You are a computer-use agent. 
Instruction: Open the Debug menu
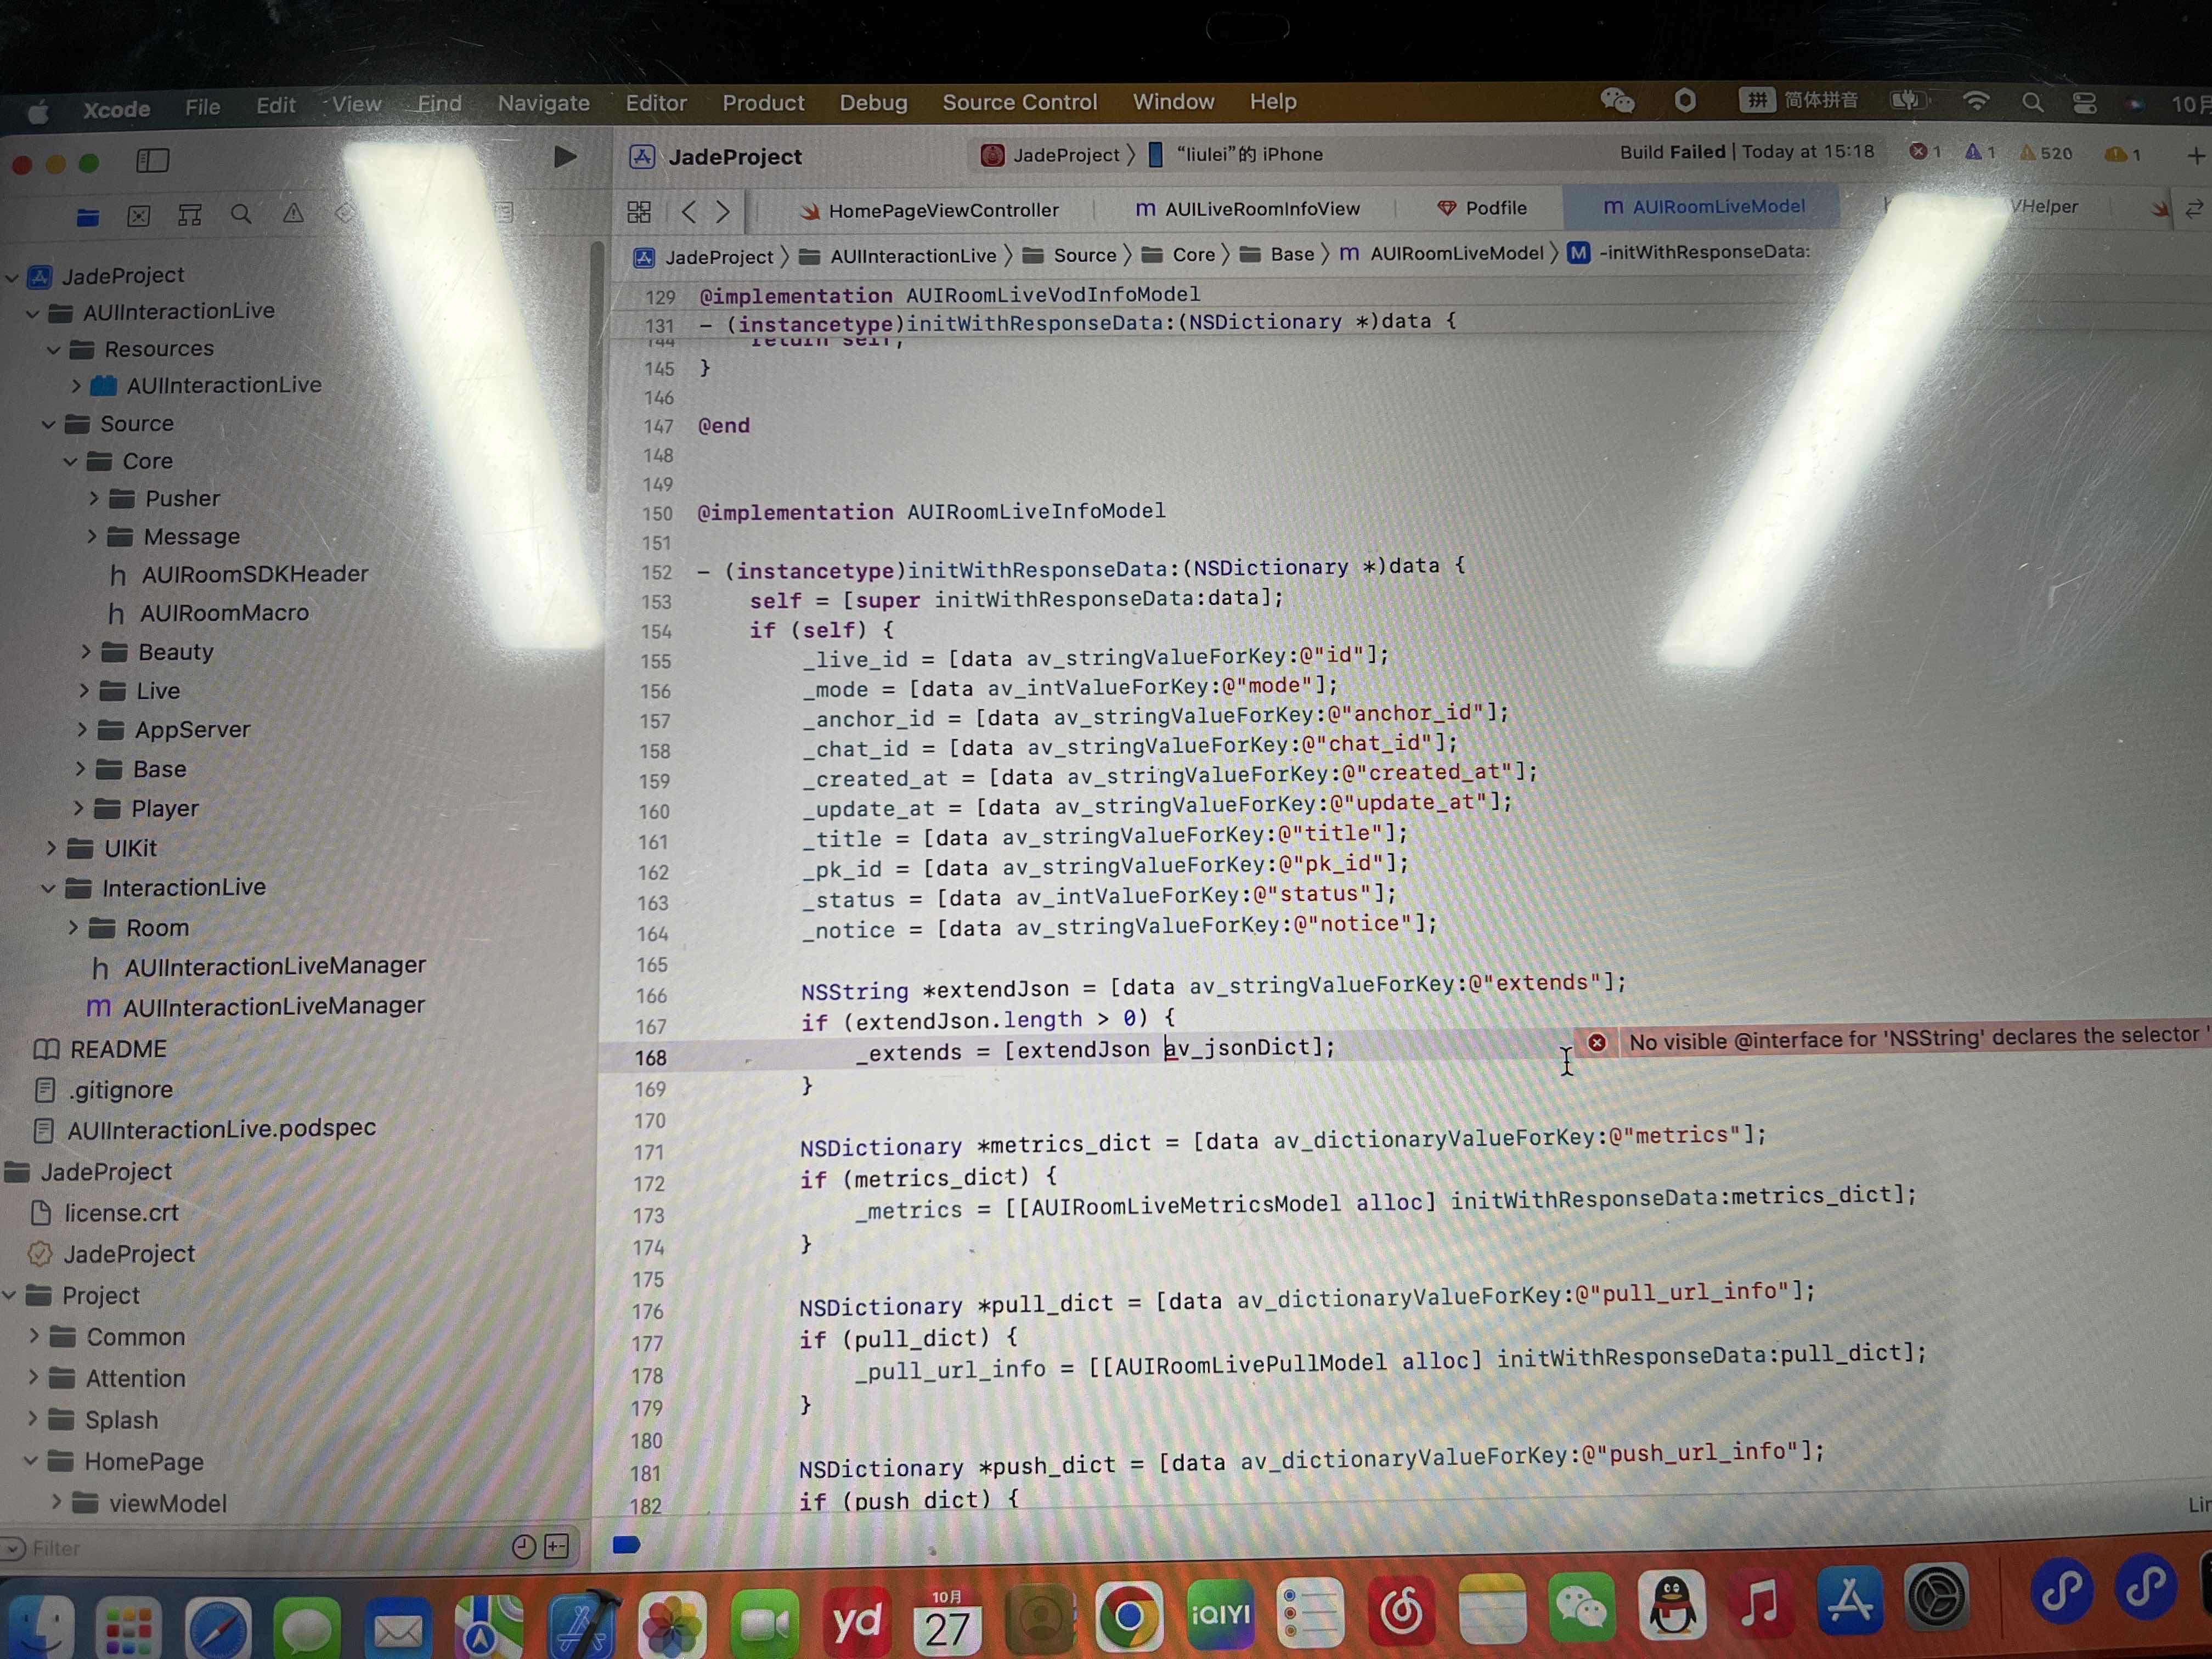point(873,103)
